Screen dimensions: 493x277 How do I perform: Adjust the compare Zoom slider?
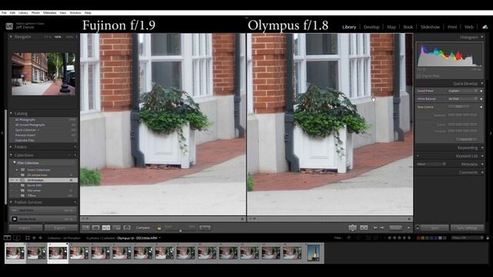click(180, 231)
